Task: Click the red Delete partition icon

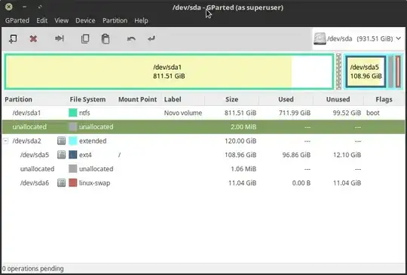Action: point(33,39)
